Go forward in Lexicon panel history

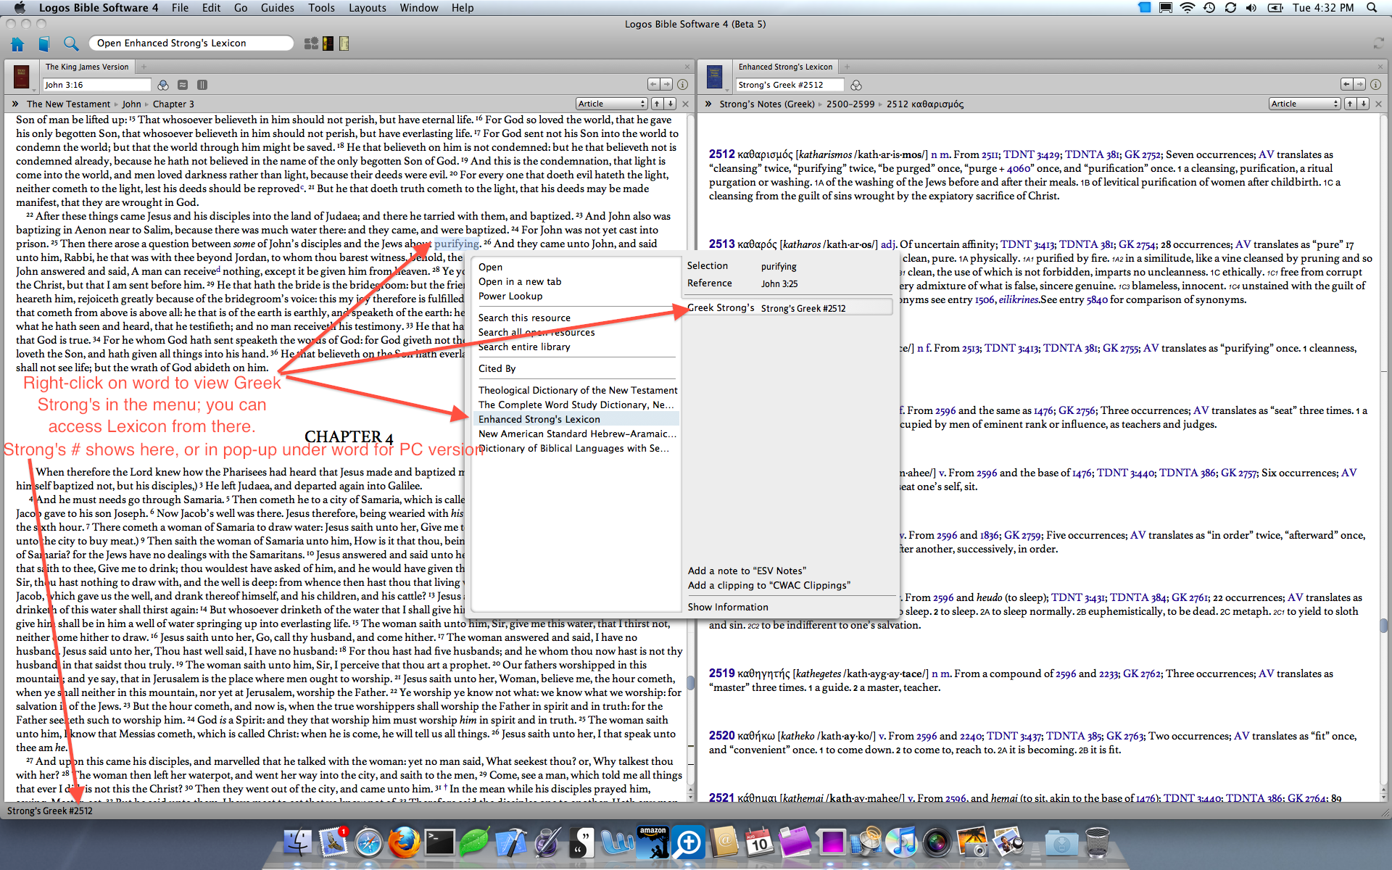pyautogui.click(x=1359, y=84)
